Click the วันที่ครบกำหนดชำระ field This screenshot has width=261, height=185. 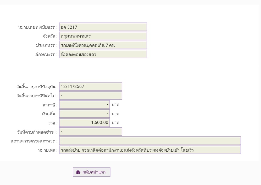pyautogui.click(x=91, y=132)
